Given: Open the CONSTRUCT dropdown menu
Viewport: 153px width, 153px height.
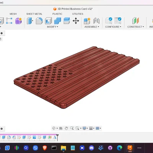Looking at the screenshot, I should tap(135, 27).
